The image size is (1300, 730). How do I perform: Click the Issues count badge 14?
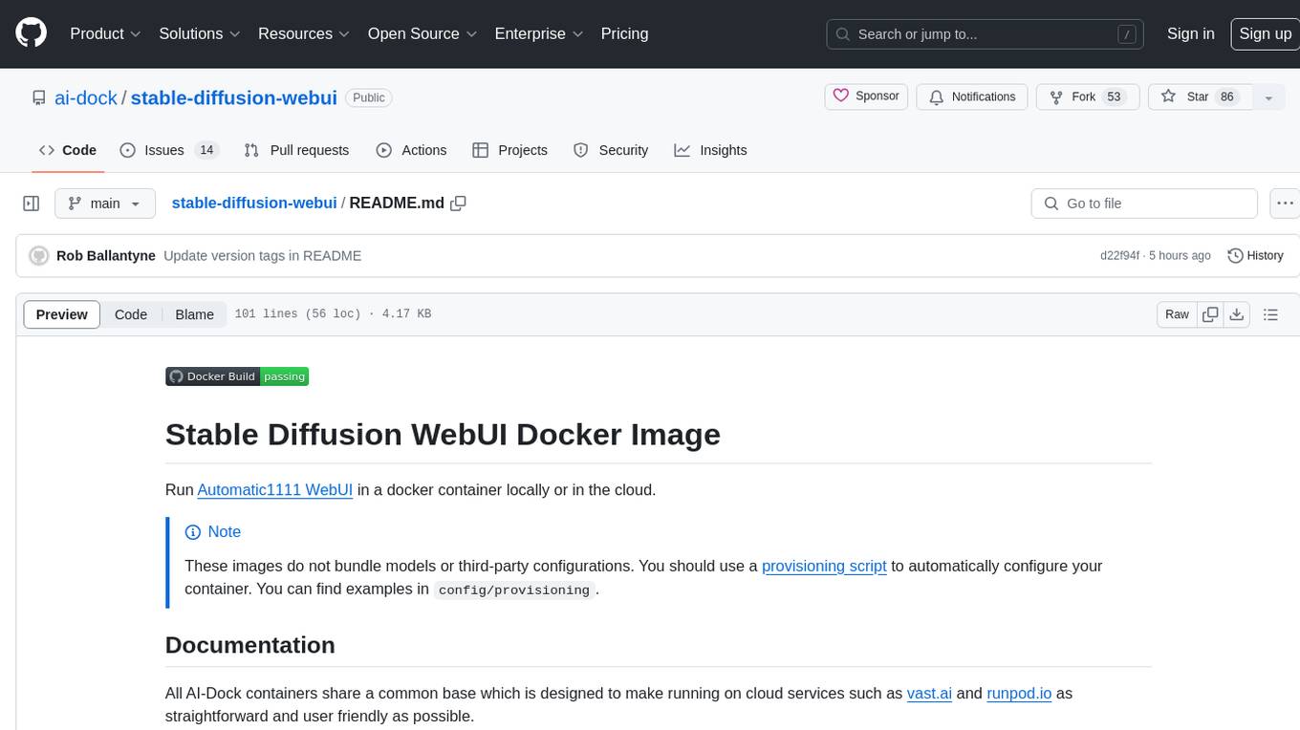[206, 150]
